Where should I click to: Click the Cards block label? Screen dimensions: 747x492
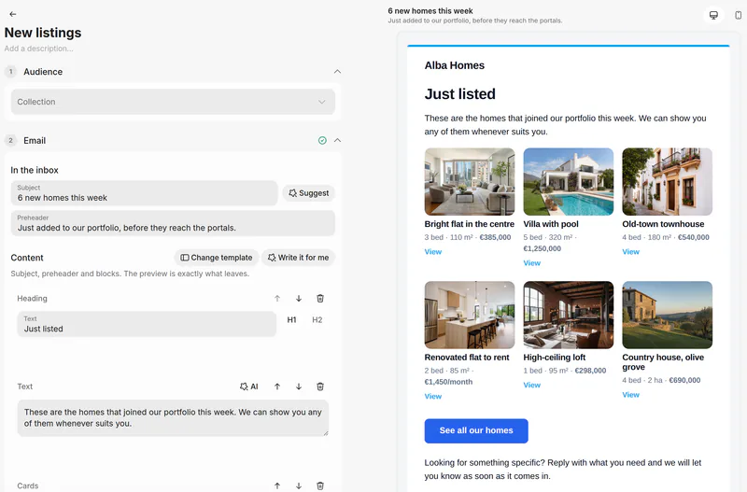(x=28, y=485)
